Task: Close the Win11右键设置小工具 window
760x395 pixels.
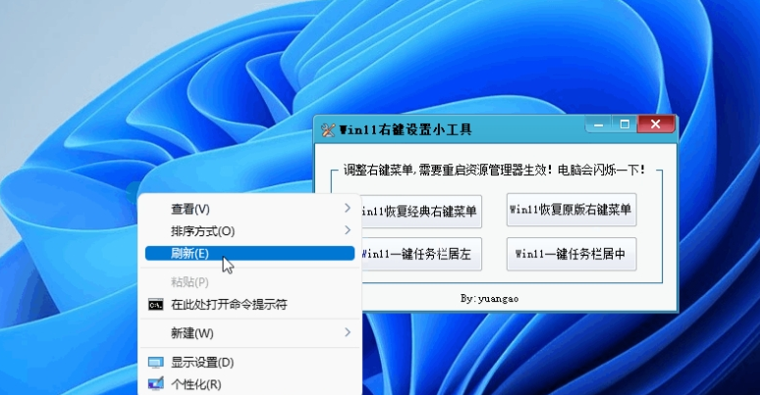Action: click(656, 124)
